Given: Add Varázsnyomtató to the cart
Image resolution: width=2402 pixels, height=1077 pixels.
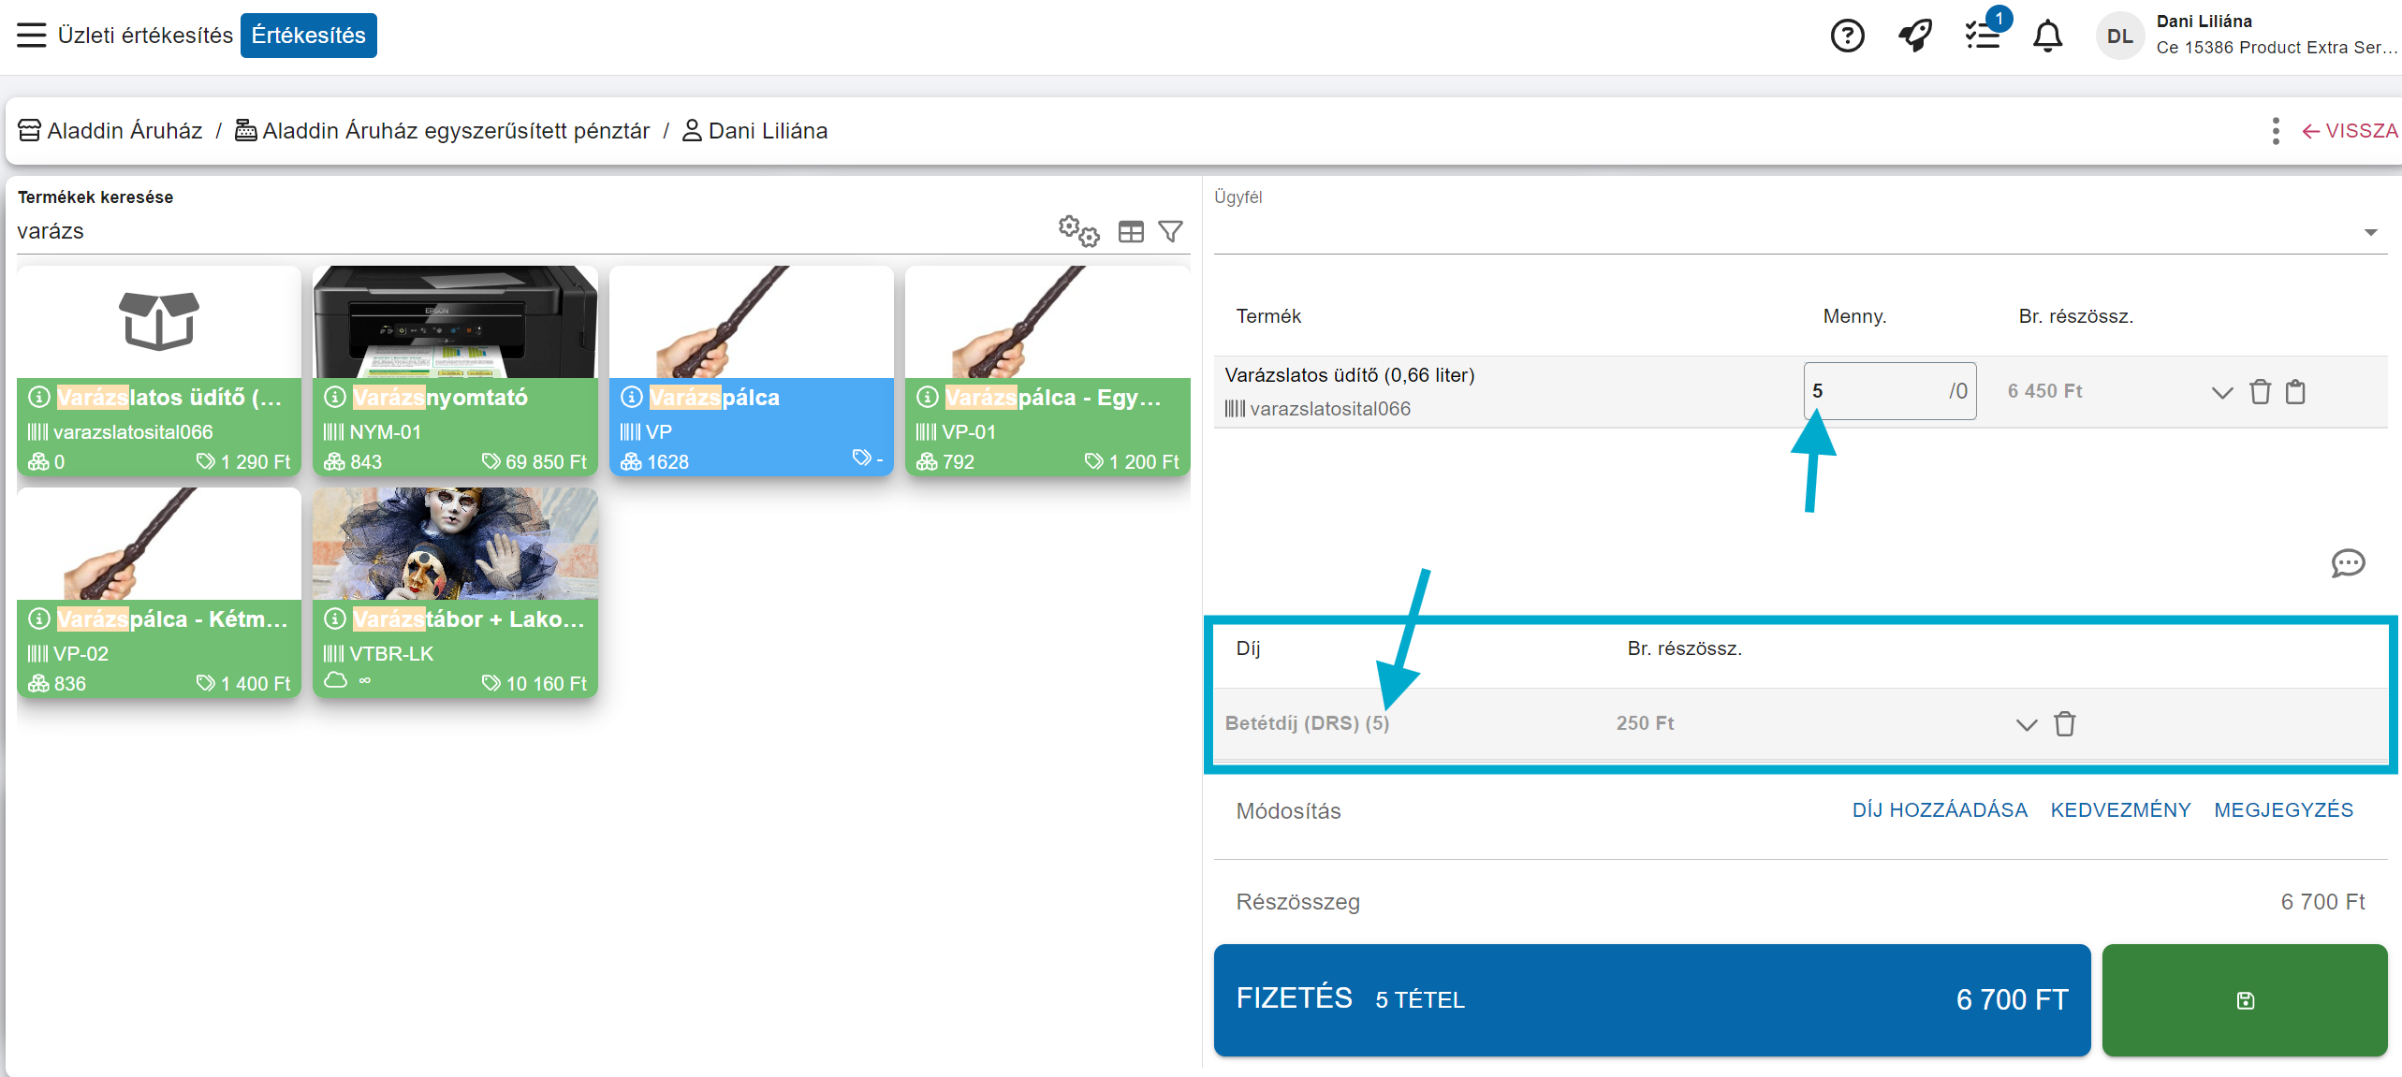Looking at the screenshot, I should 455,371.
